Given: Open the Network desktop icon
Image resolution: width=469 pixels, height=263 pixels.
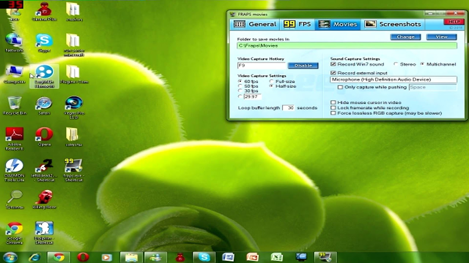Looking at the screenshot, I should (14, 43).
